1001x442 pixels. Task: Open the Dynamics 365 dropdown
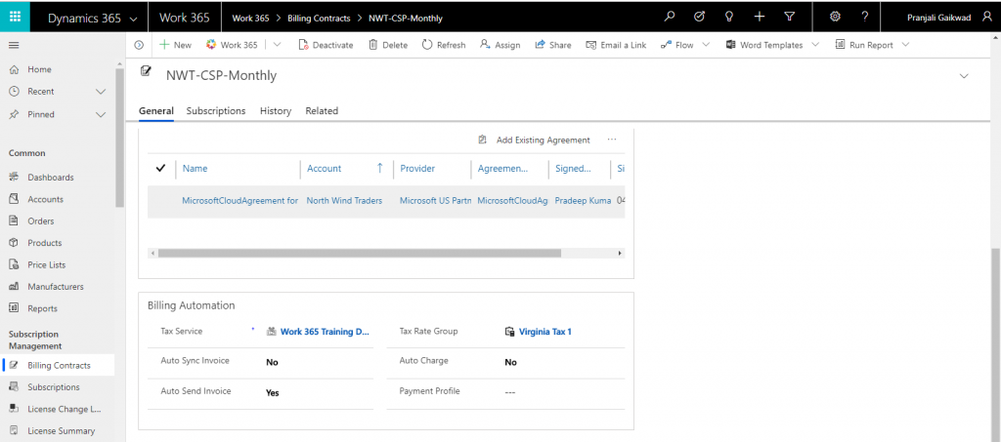[92, 18]
